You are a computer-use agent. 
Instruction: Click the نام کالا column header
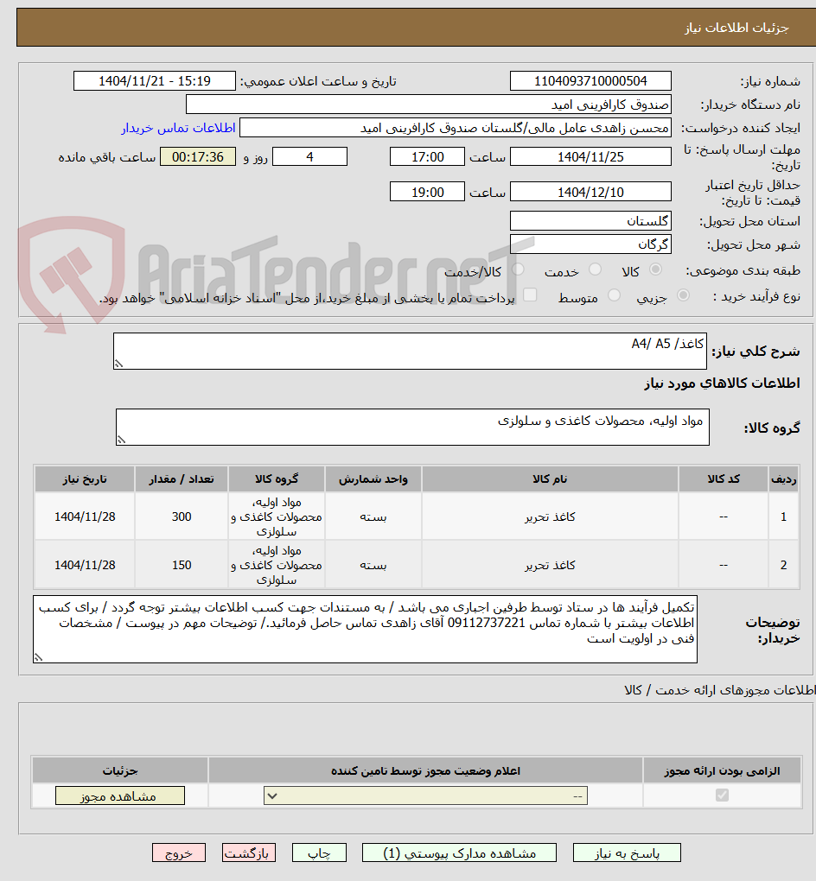coord(550,479)
